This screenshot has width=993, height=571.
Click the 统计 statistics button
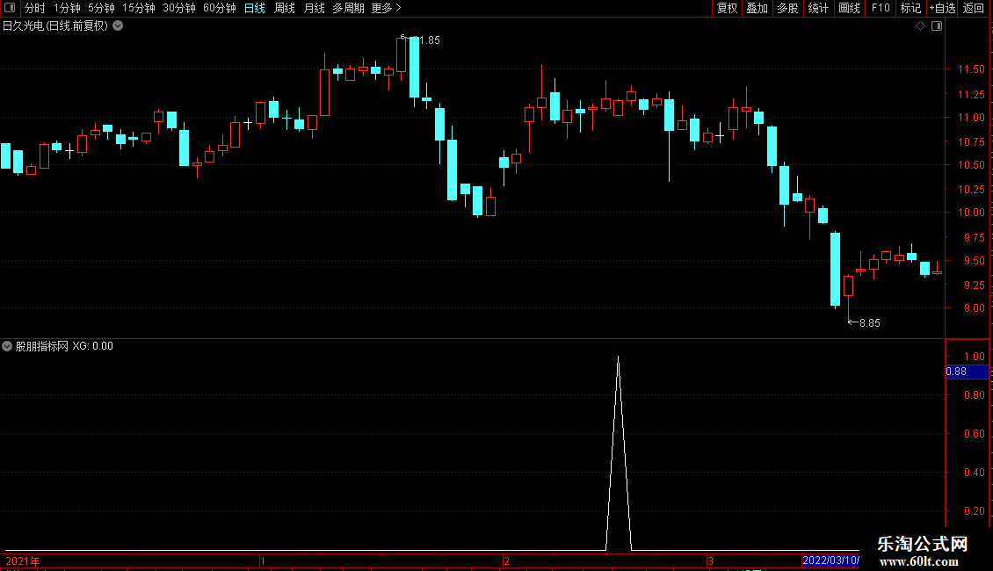point(817,8)
